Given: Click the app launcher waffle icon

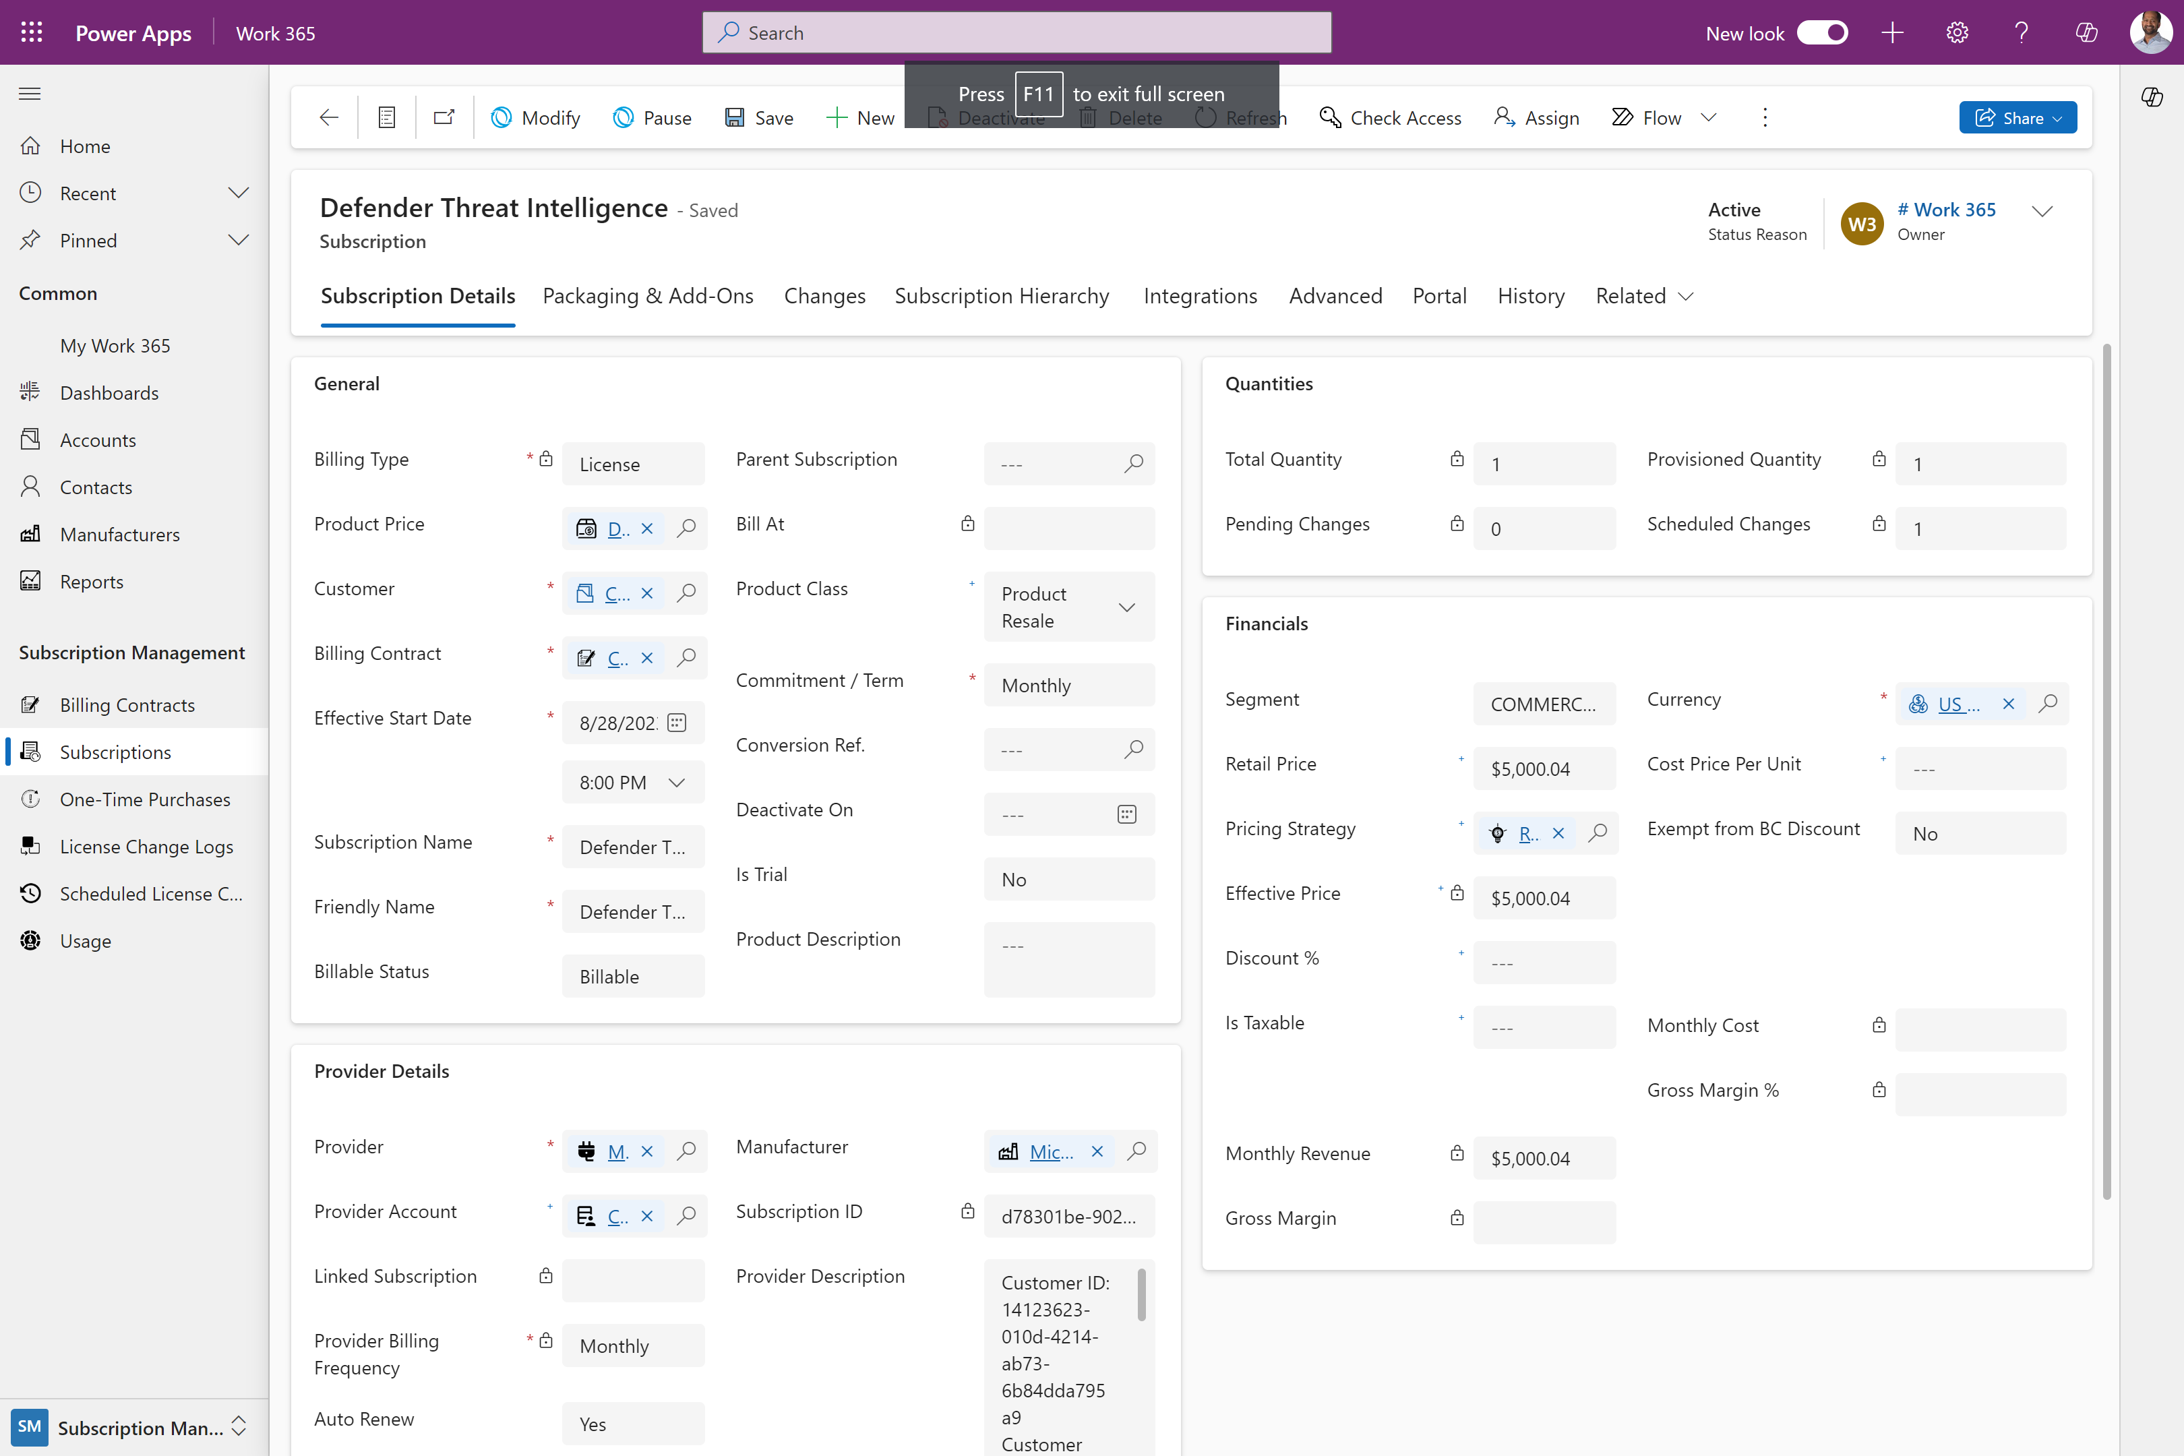Looking at the screenshot, I should tap(32, 32).
